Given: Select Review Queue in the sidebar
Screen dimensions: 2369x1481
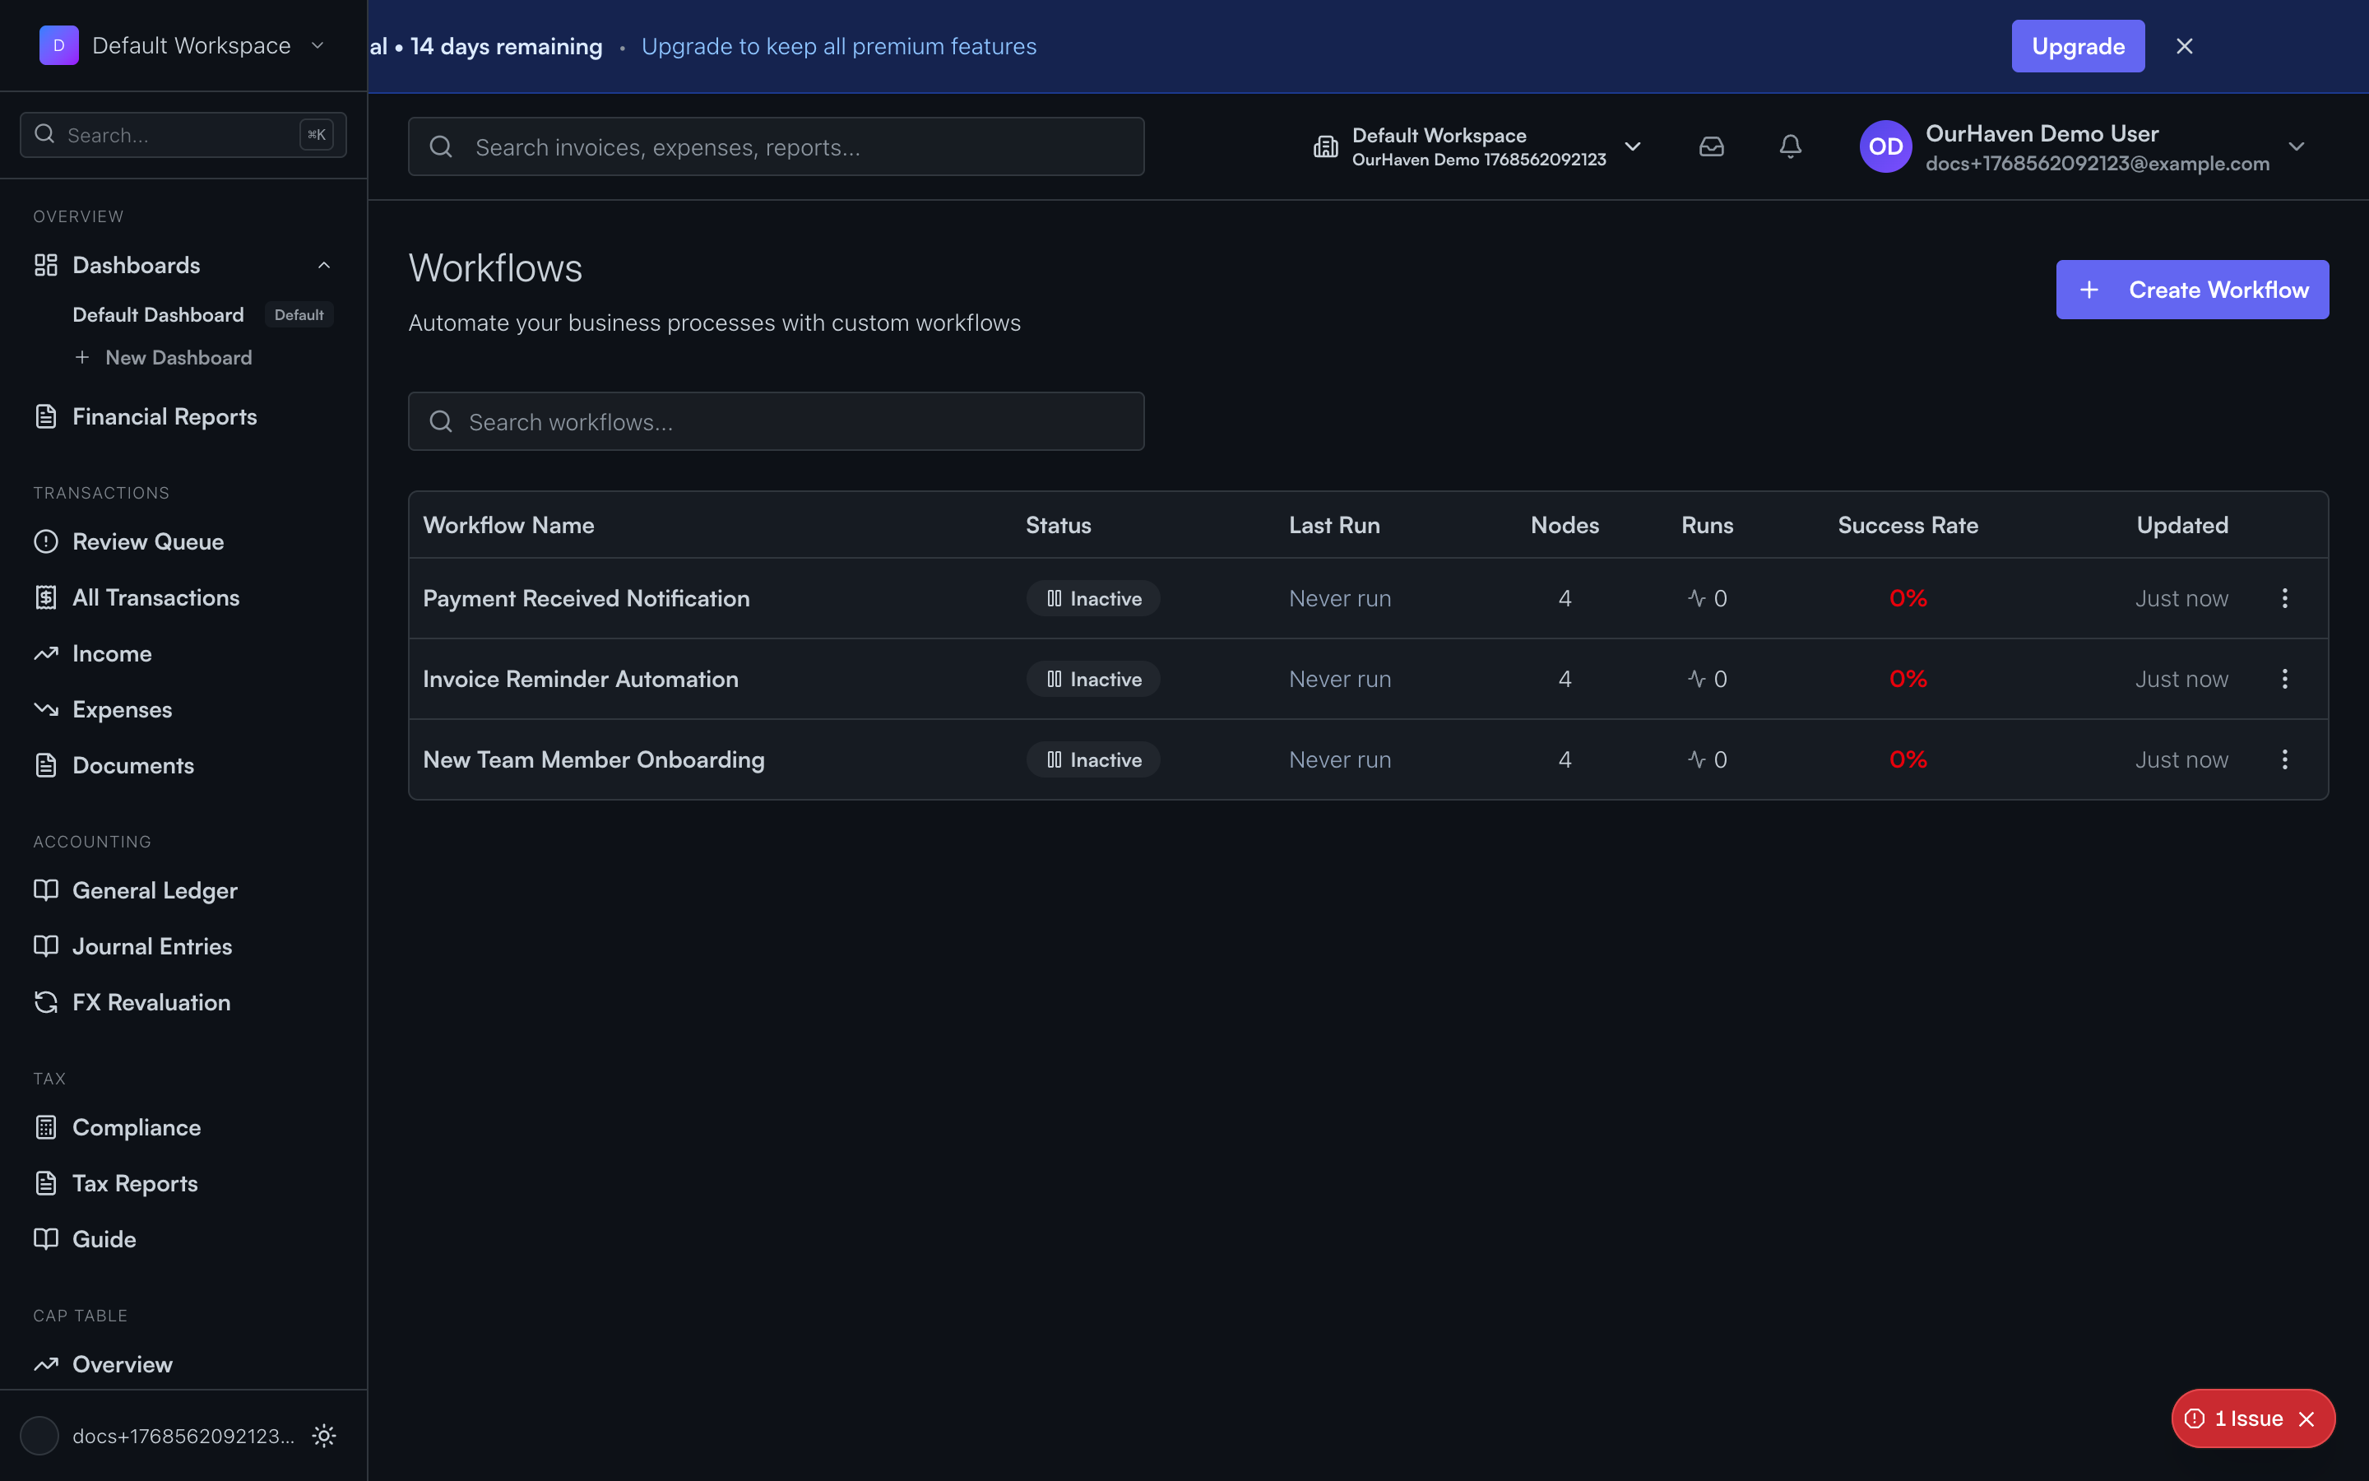Looking at the screenshot, I should 148,541.
